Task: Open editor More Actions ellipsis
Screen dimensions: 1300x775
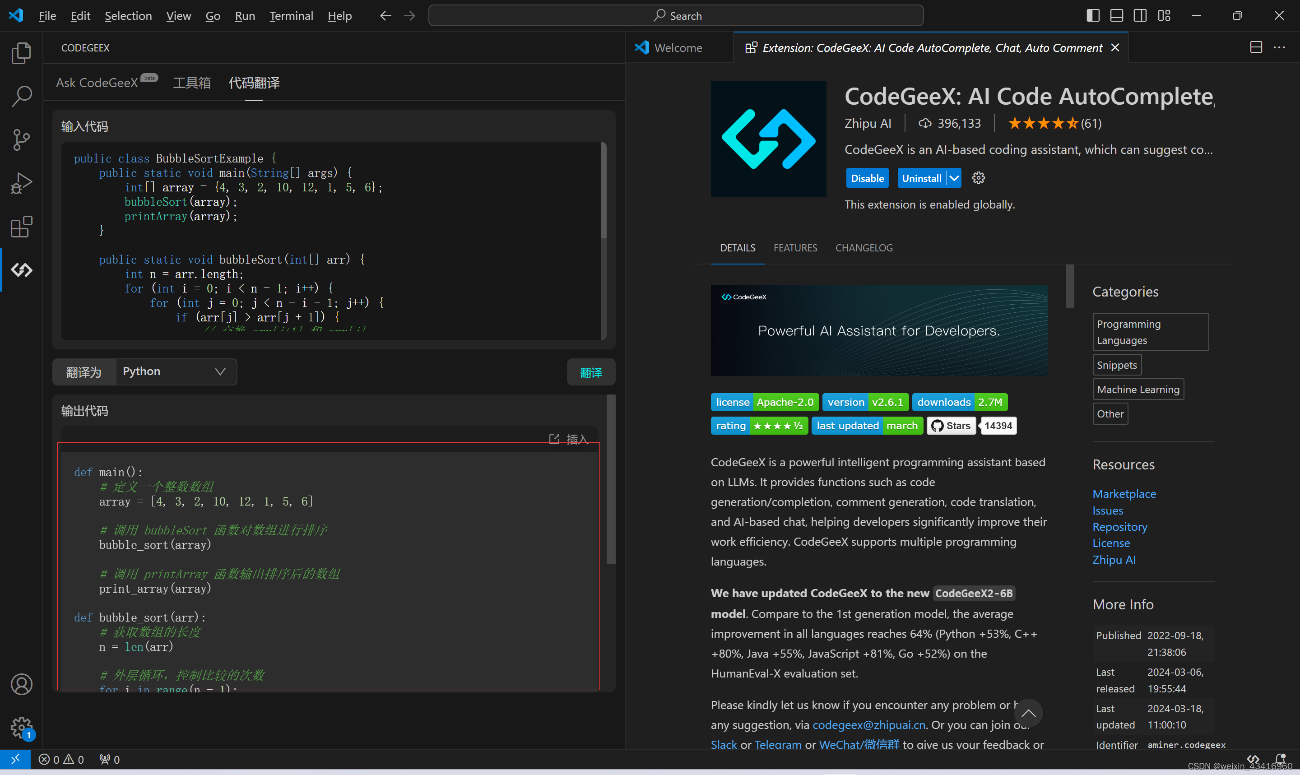Action: [1280, 47]
